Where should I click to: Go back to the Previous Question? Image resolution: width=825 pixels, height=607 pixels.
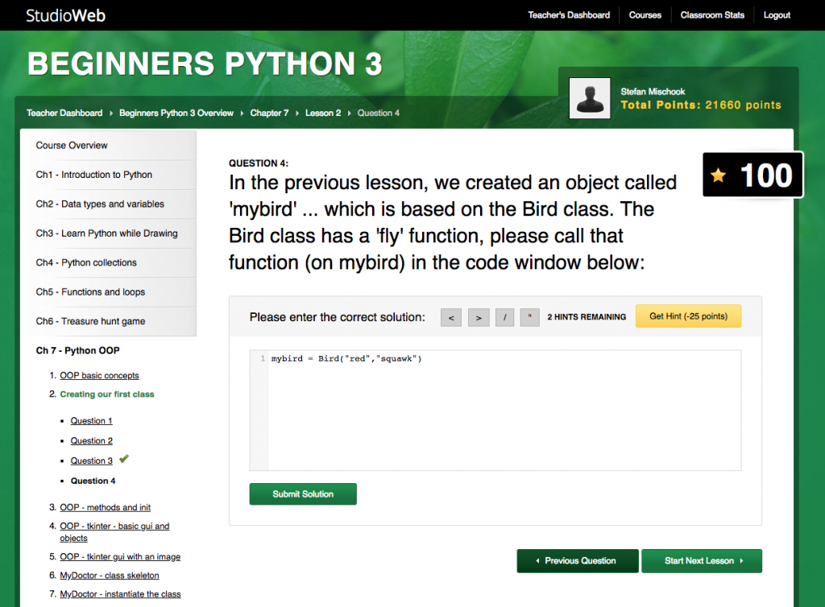click(578, 560)
